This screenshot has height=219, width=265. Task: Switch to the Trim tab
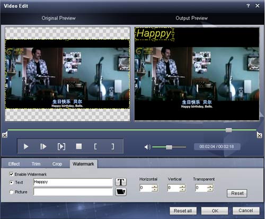(36, 164)
